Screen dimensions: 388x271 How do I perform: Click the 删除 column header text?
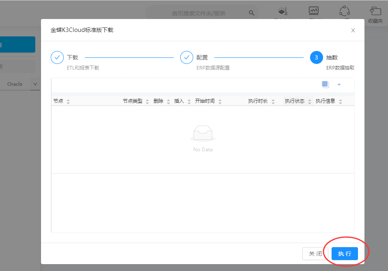pos(158,101)
